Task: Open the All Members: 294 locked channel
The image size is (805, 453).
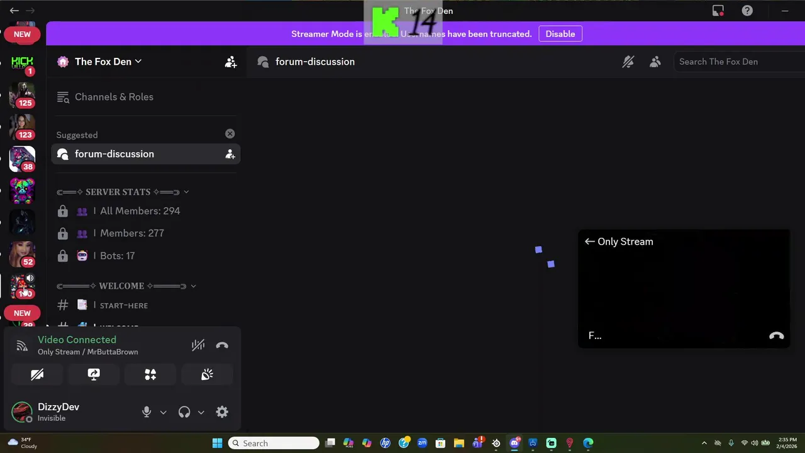Action: (x=145, y=211)
